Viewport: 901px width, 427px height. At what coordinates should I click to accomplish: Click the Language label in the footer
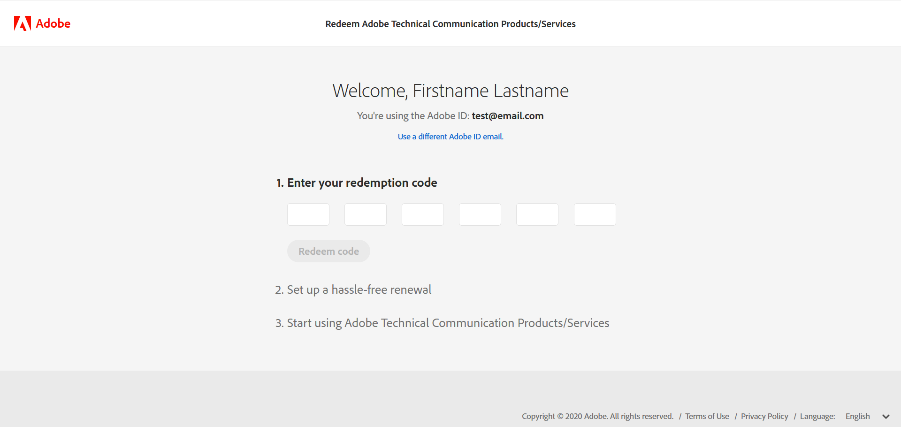(x=817, y=416)
